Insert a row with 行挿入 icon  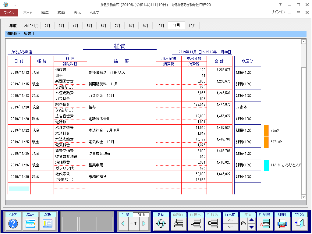pos(195,223)
